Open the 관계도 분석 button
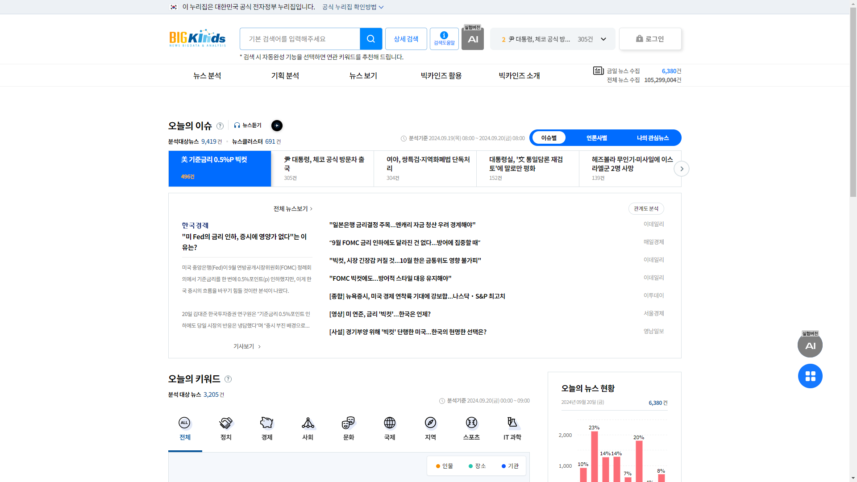Viewport: 857px width, 482px height. 646,209
